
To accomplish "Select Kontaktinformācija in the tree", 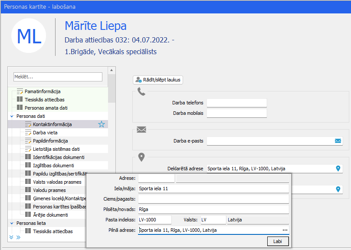I will click(x=52, y=124).
